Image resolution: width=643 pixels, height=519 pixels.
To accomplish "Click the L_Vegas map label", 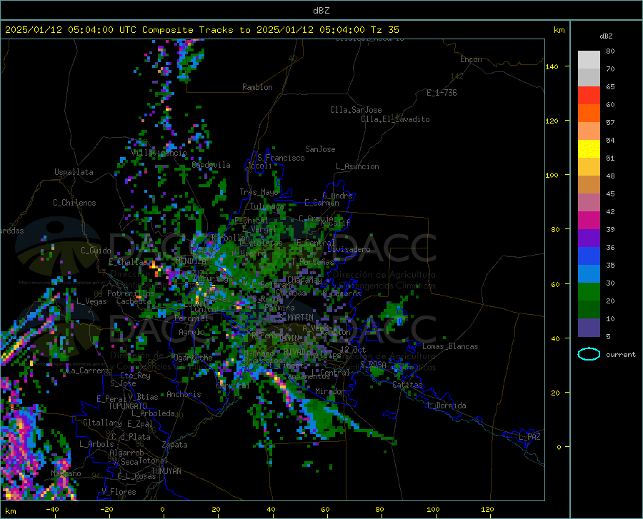I will pyautogui.click(x=91, y=301).
